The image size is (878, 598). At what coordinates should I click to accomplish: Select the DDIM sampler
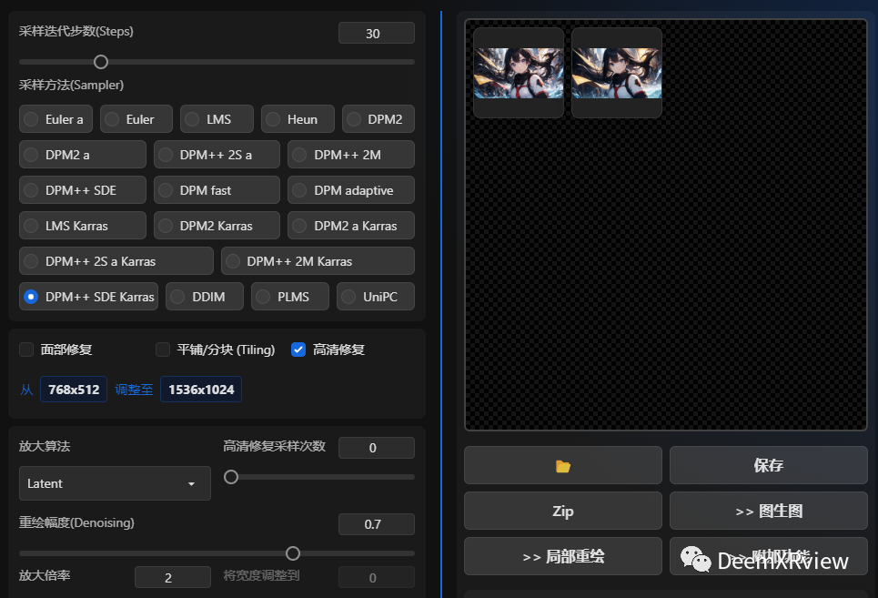pyautogui.click(x=204, y=296)
